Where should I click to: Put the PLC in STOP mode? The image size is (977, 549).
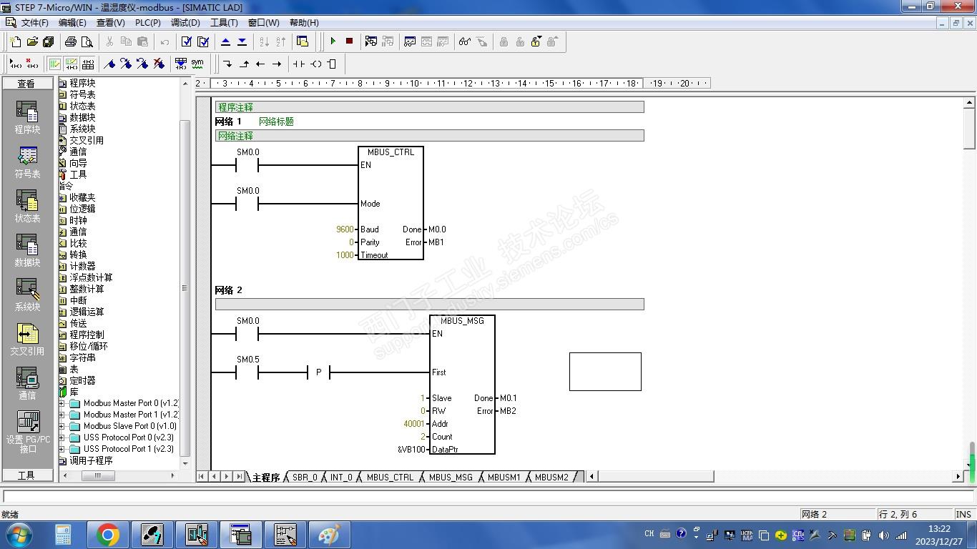click(349, 41)
